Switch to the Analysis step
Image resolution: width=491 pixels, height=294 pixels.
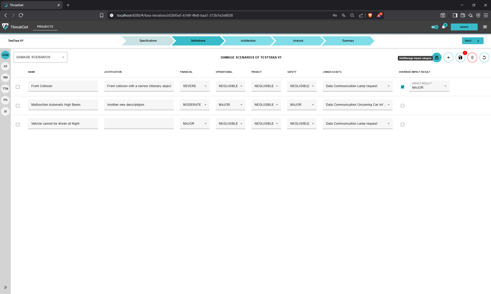[x=298, y=41]
